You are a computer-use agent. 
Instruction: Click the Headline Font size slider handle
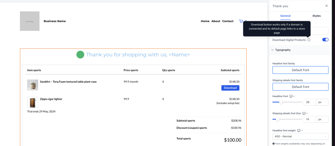[x=281, y=102]
